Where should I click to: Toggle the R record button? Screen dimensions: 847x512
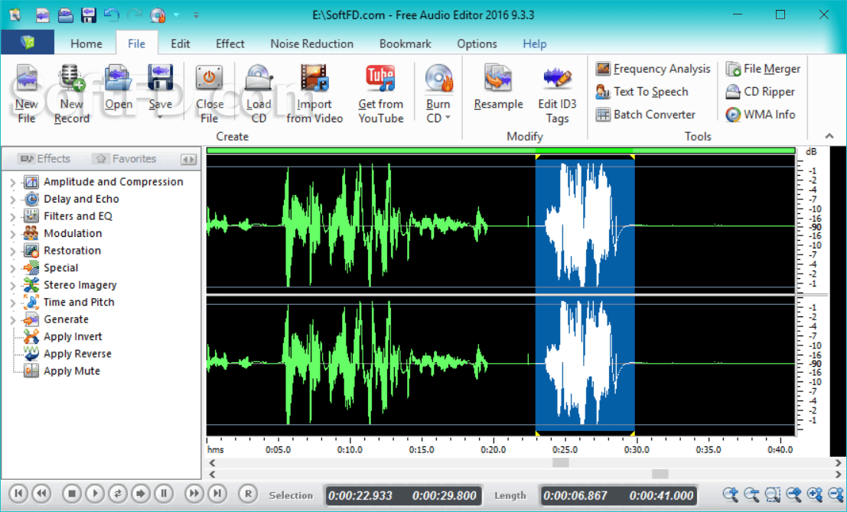click(x=248, y=493)
